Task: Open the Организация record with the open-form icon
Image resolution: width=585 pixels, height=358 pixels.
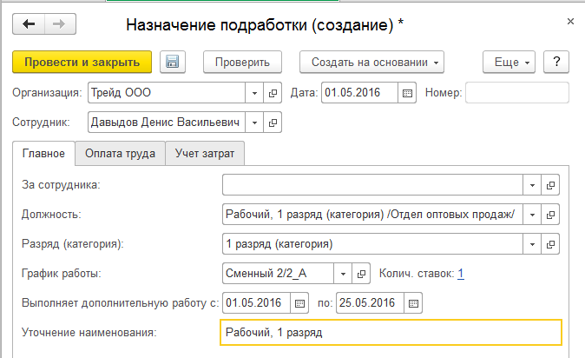Action: click(x=272, y=92)
